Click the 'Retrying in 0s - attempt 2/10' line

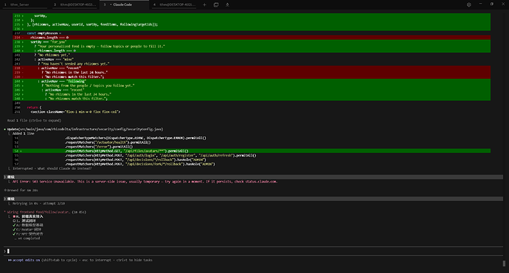(38, 203)
